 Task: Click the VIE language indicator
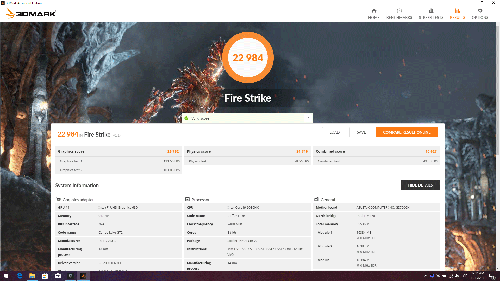click(x=465, y=276)
